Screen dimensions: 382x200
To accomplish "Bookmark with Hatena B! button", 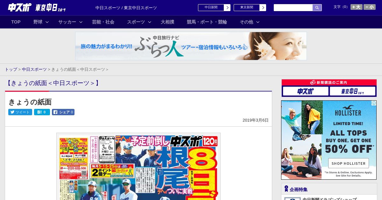I will 42,112.
